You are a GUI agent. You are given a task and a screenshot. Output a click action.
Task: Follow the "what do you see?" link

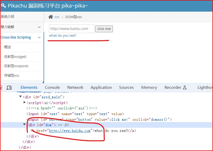63,36
